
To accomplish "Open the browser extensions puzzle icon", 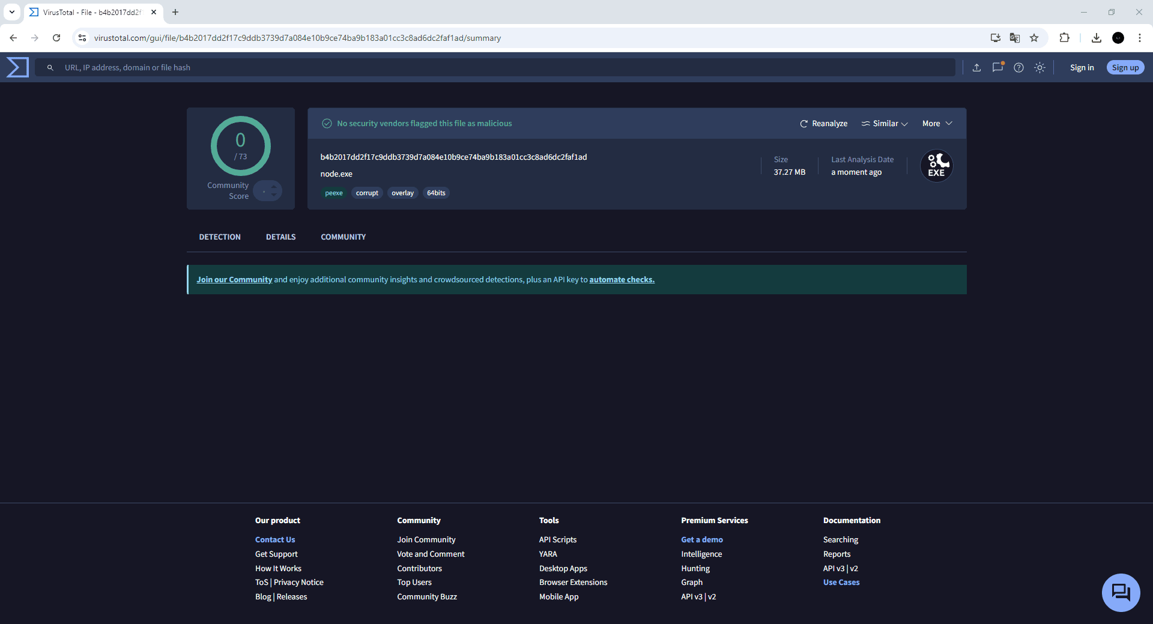I will (x=1064, y=38).
